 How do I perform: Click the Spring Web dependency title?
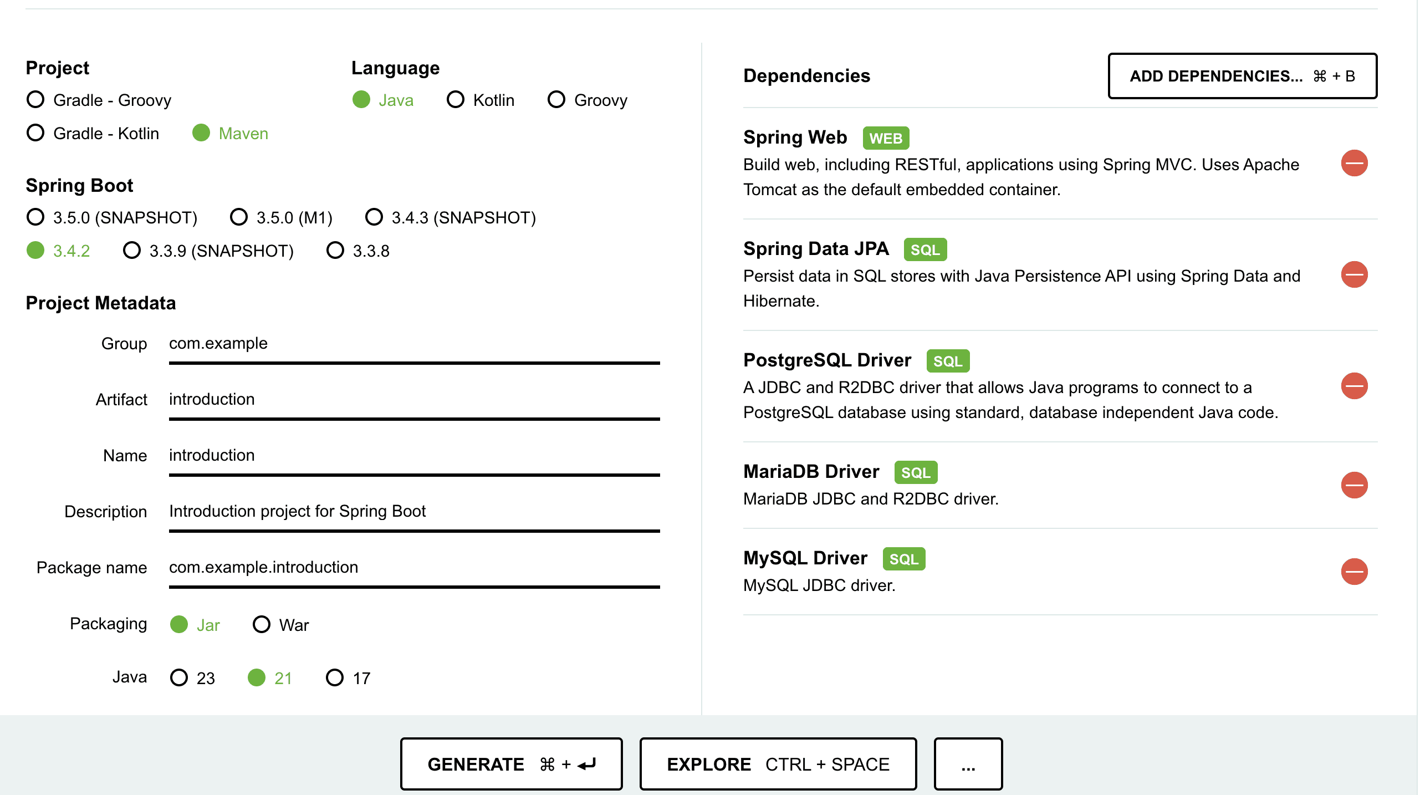(795, 137)
